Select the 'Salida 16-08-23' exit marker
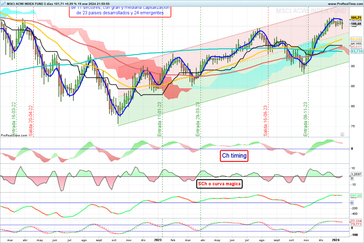The image size is (364, 243). [265, 121]
